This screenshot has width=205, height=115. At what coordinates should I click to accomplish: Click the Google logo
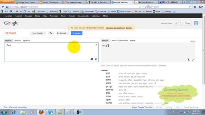click(11, 23)
